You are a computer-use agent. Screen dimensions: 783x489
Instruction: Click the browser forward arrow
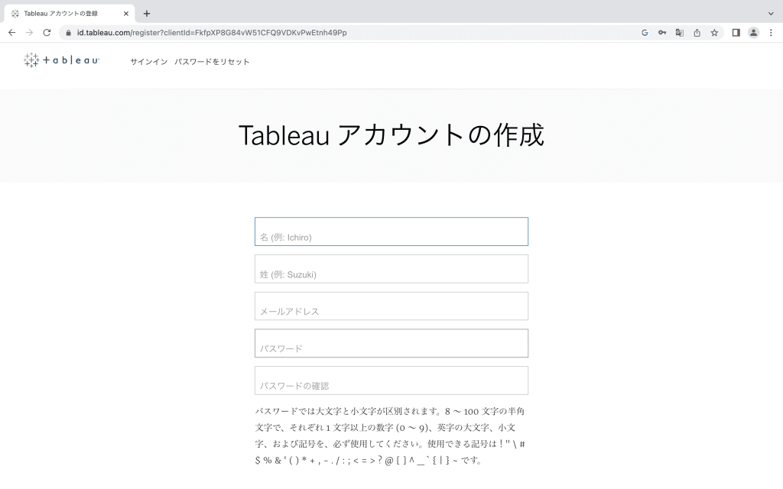30,32
